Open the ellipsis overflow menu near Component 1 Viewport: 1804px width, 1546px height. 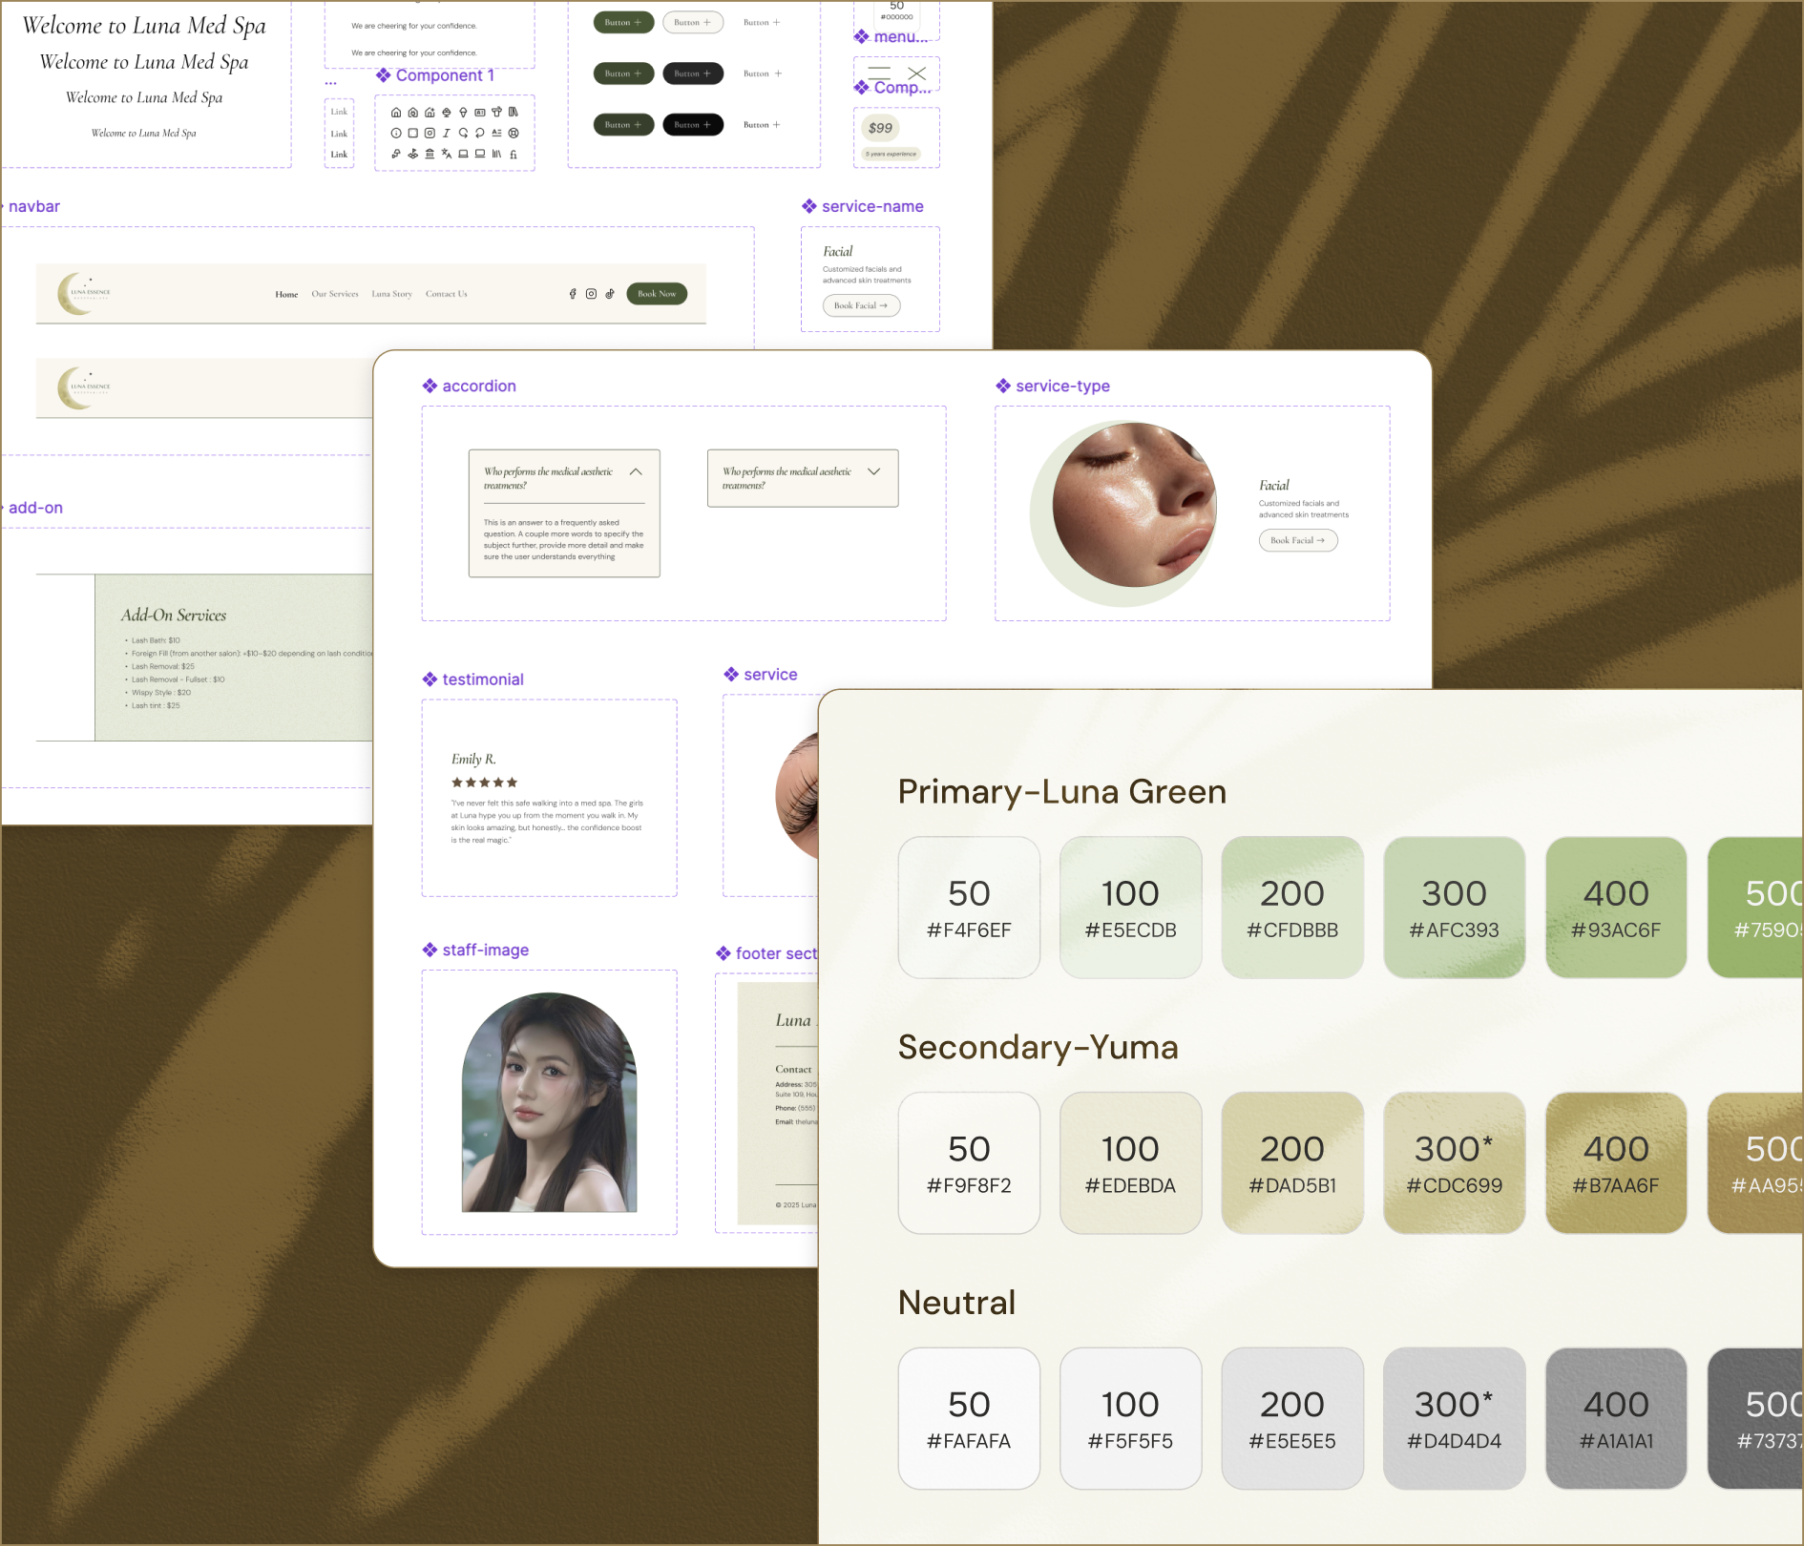pyautogui.click(x=331, y=82)
